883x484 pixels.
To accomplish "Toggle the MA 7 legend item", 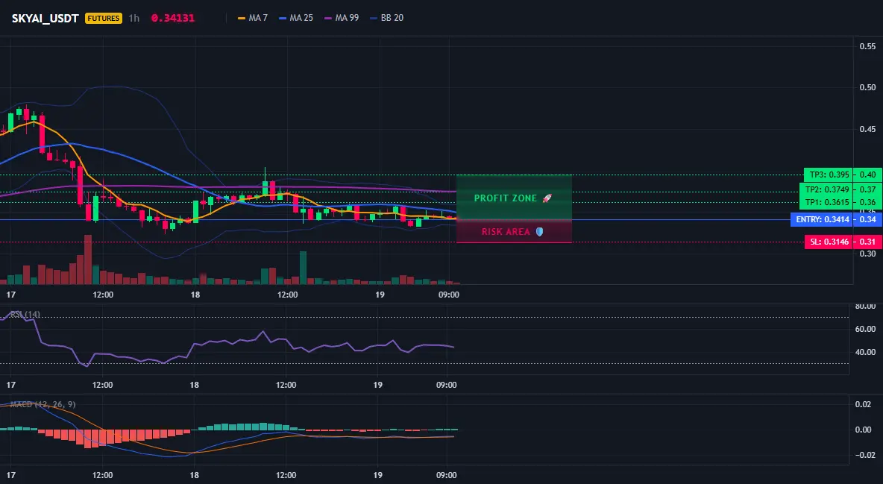I will (253, 18).
